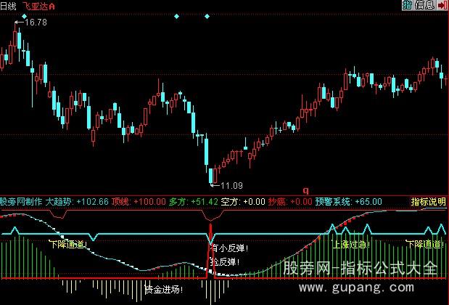Click the 指标说明 indicator description button
The image size is (449, 305).
tap(429, 202)
